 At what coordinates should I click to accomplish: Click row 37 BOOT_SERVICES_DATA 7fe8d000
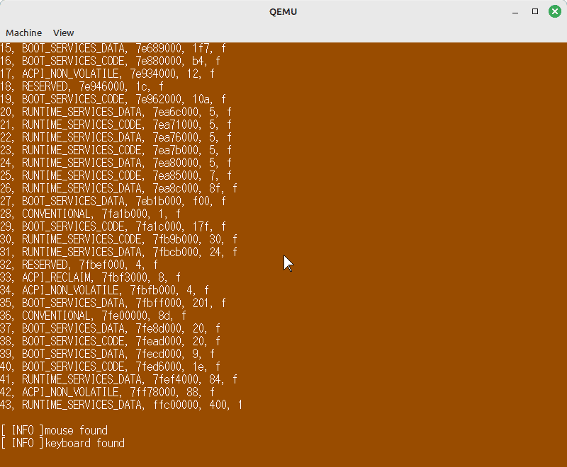(111, 328)
